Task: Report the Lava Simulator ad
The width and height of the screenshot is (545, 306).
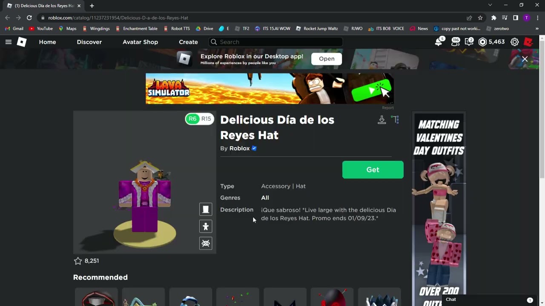Action: tap(388, 108)
